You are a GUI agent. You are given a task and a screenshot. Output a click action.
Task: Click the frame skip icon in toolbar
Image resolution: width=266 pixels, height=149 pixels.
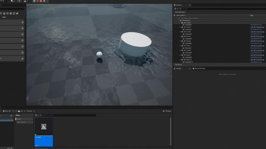click(38, 1)
